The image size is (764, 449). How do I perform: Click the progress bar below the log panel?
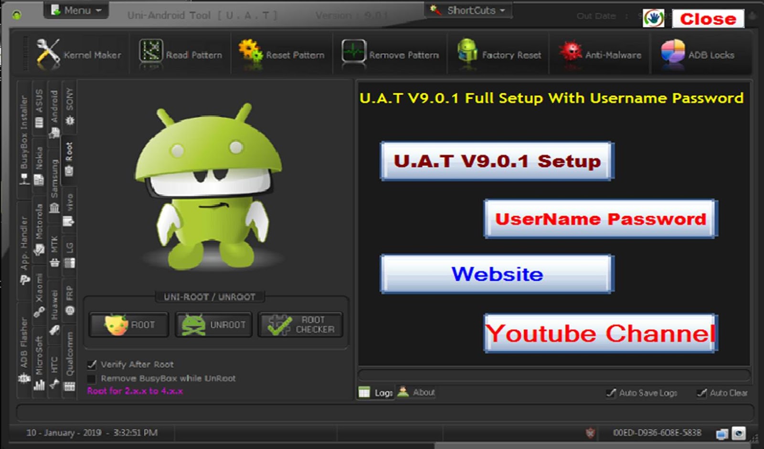pos(554,375)
